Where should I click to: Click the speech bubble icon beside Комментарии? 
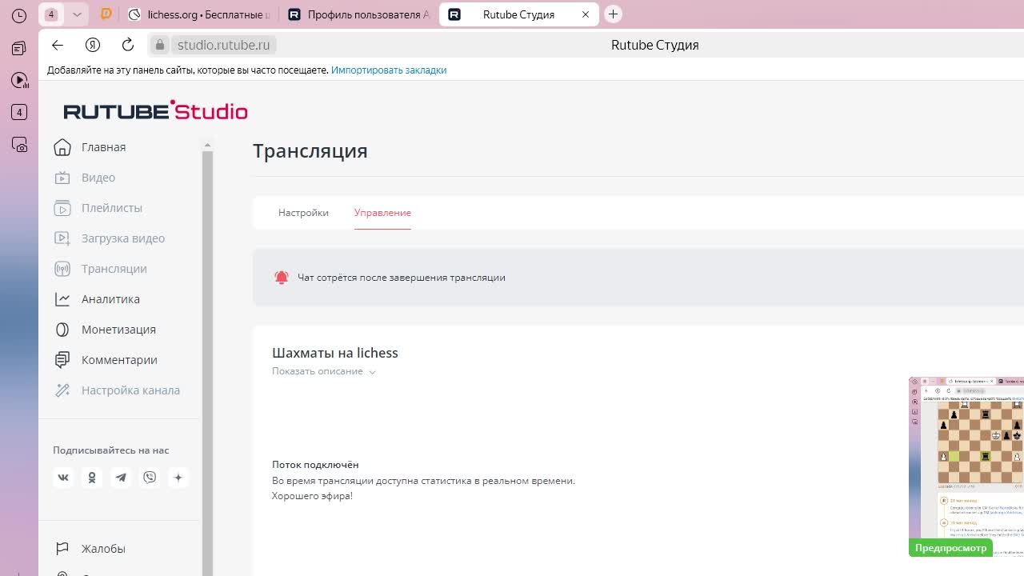[62, 360]
